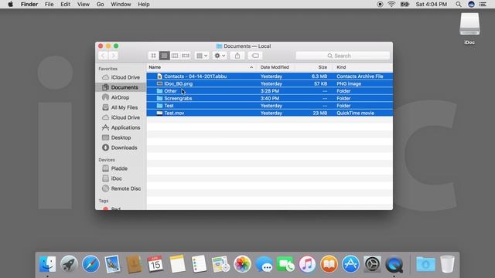This screenshot has height=278, width=495.
Task: Click the Wi-Fi status icon
Action: tap(391, 4)
